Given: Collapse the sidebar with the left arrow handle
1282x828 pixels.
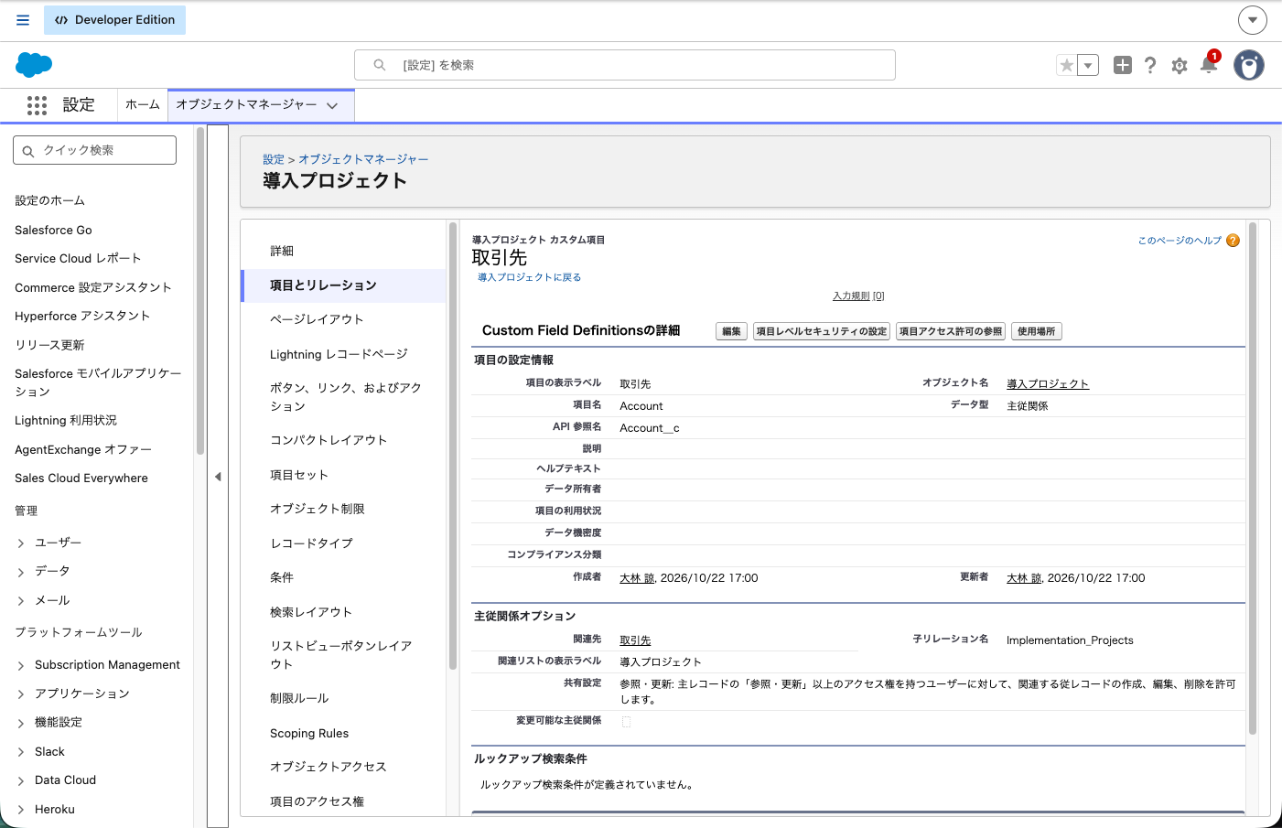Looking at the screenshot, I should 218,477.
